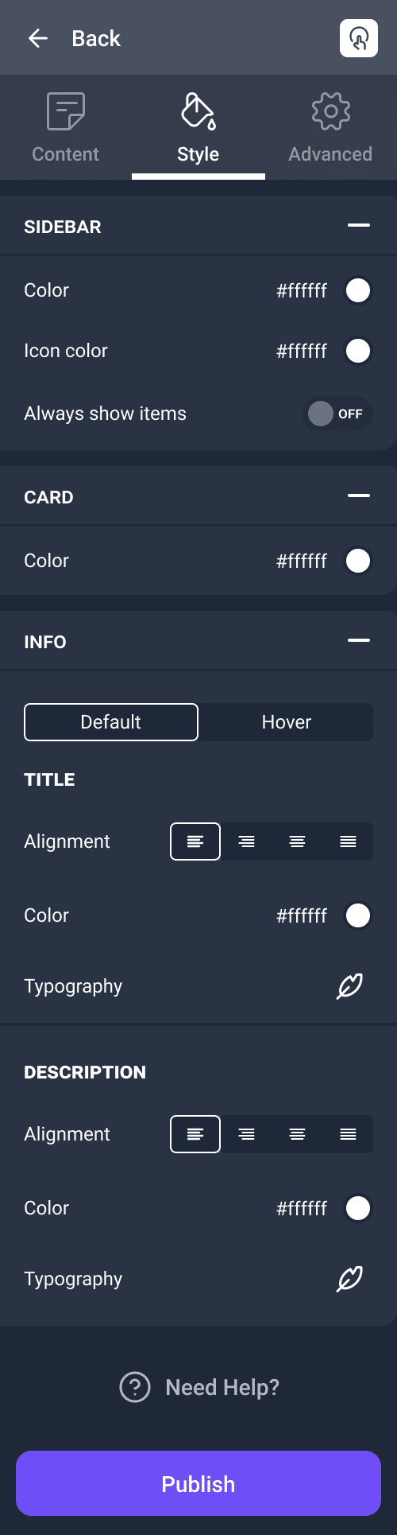
Task: Toggle Always show items switch
Action: tap(337, 414)
